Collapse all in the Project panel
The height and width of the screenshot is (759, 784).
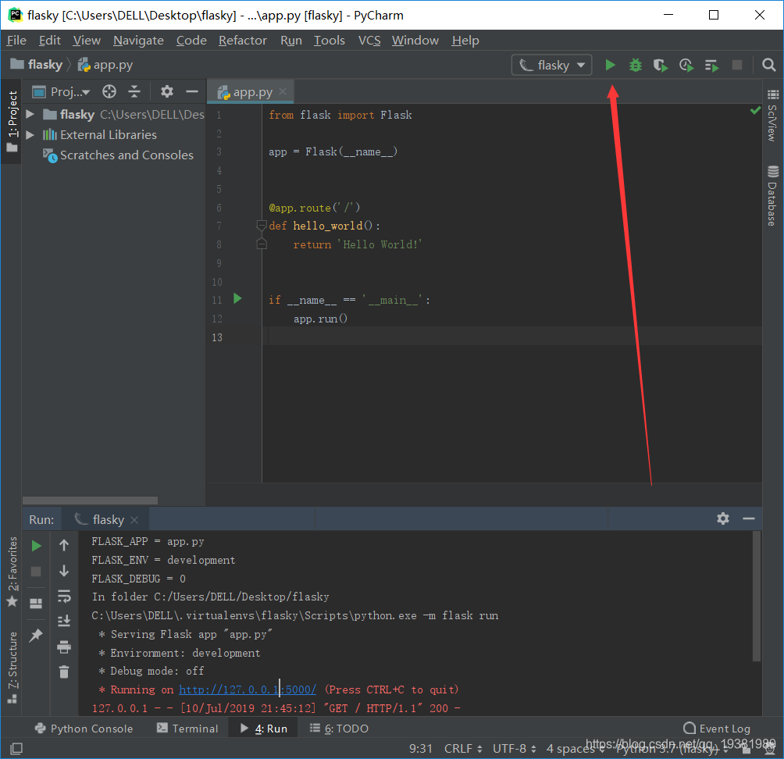click(x=134, y=91)
